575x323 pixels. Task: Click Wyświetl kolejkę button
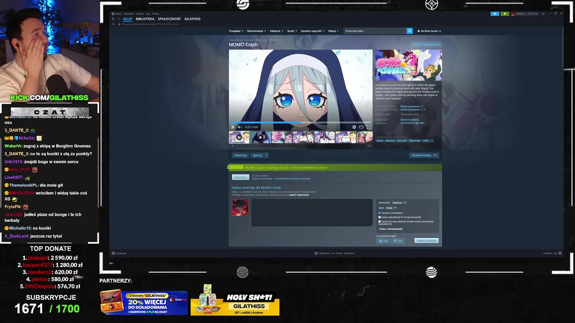[424, 155]
